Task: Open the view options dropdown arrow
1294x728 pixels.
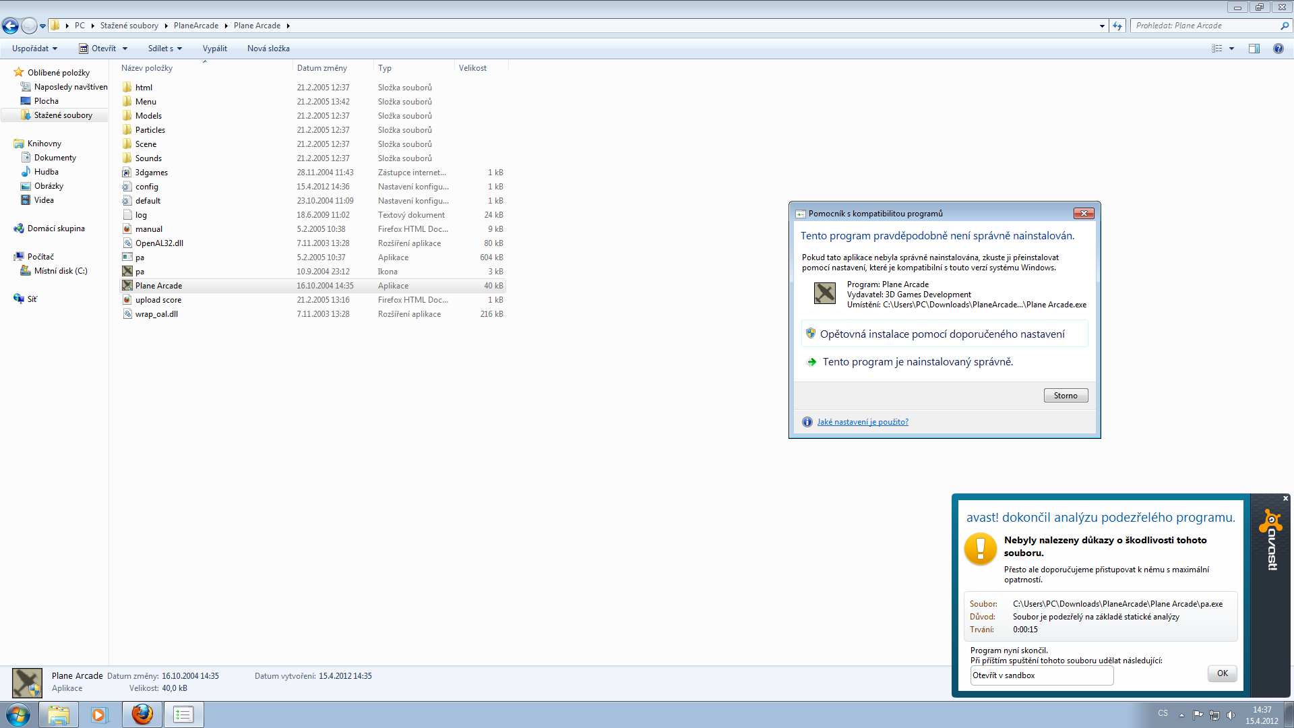Action: tap(1231, 49)
